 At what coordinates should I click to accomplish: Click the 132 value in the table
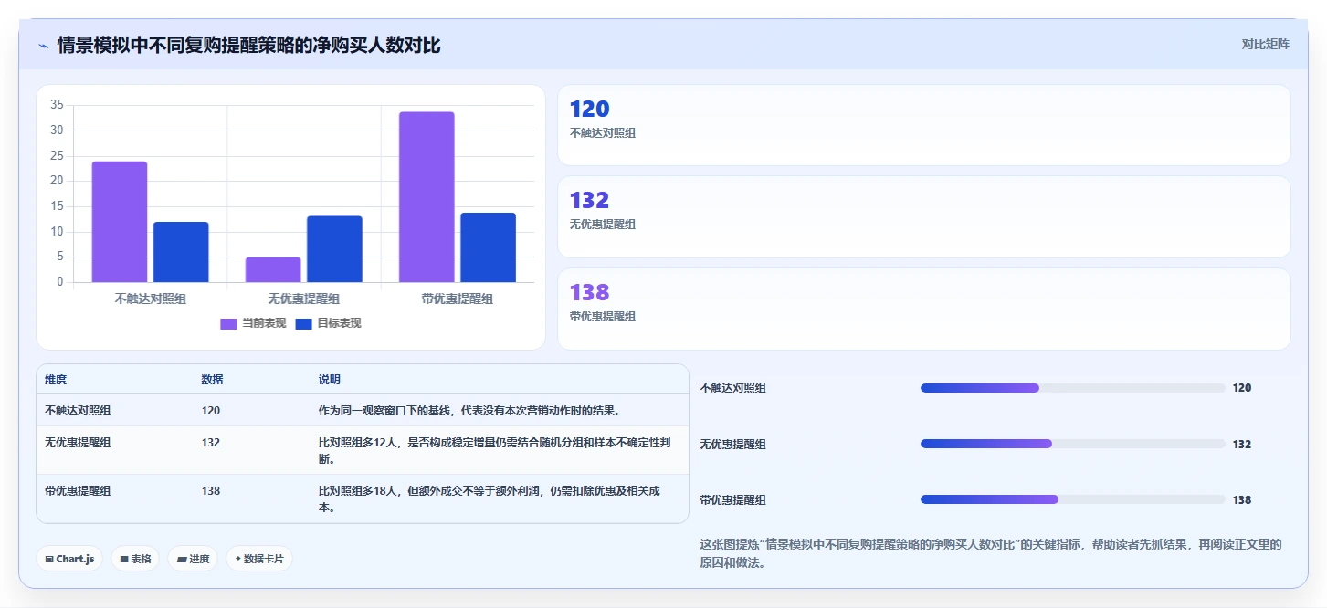[x=211, y=442]
